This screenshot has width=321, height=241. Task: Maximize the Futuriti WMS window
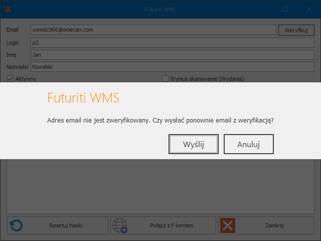coord(285,9)
